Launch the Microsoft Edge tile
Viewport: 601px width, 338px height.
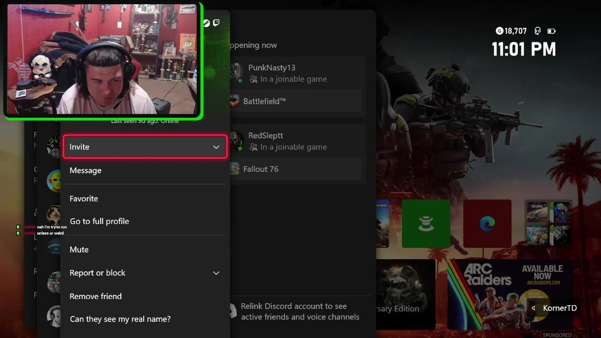[x=487, y=223]
